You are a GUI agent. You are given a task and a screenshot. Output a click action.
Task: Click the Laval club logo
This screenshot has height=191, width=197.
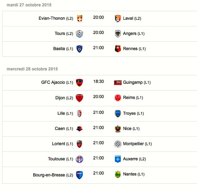pyautogui.click(x=118, y=19)
